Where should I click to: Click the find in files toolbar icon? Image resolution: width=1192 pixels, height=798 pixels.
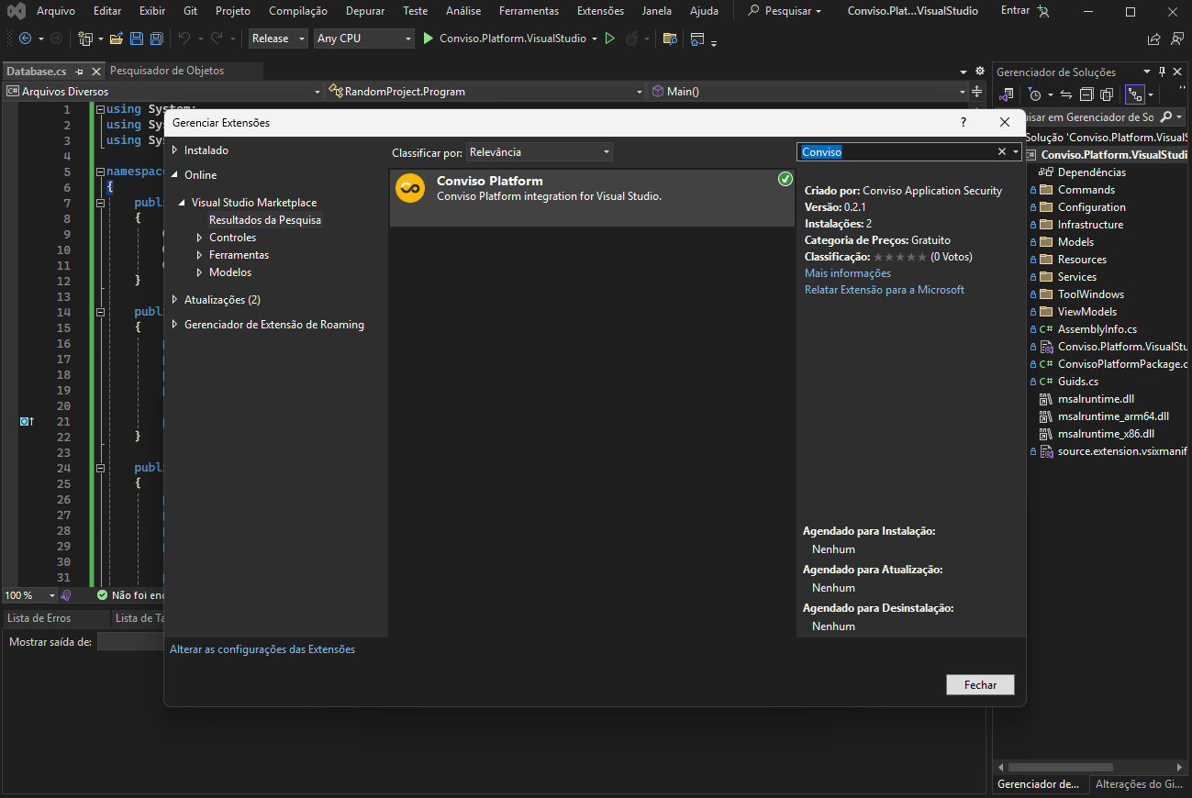670,39
